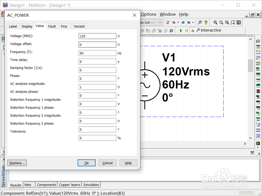
Task: Click the AC analysis magnitude field
Action: [x=97, y=87]
